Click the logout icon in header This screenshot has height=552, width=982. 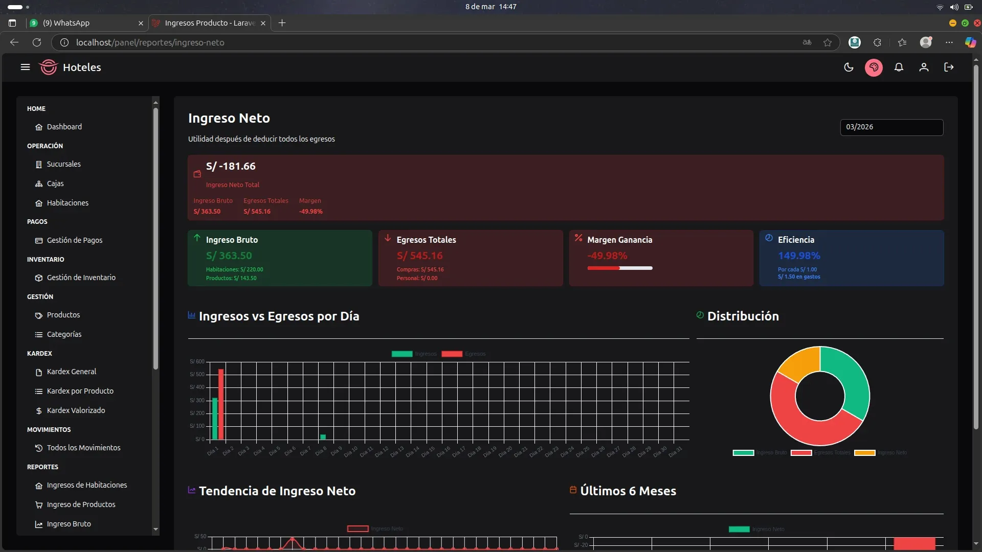[x=949, y=67]
